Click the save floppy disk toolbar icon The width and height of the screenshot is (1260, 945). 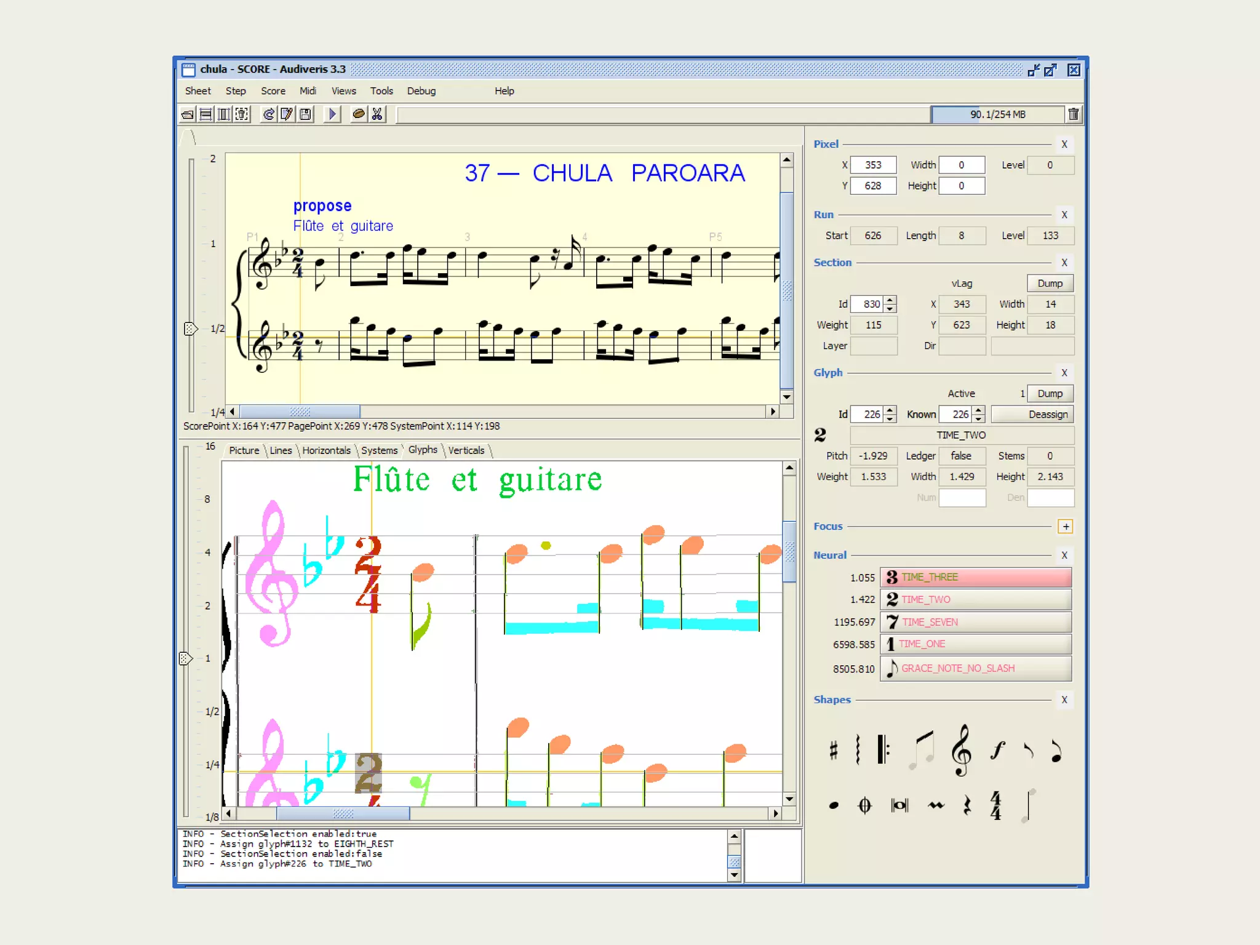coord(305,114)
